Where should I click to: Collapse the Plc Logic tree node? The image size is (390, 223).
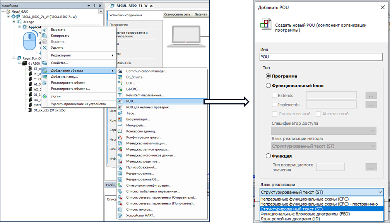tap(14, 22)
